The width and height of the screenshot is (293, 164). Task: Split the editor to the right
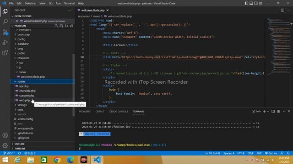[282, 10]
